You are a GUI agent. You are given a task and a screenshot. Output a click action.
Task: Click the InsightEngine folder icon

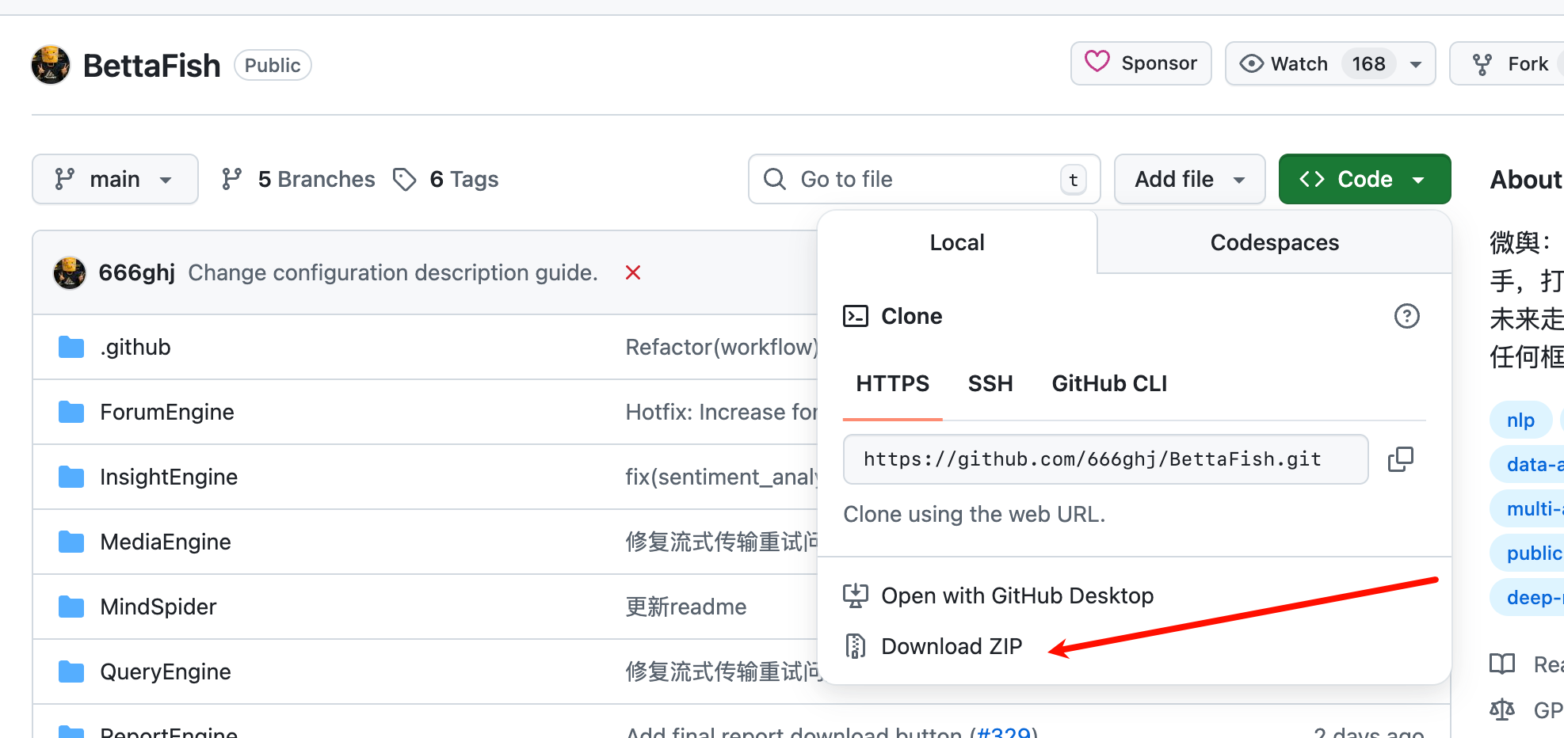(71, 477)
